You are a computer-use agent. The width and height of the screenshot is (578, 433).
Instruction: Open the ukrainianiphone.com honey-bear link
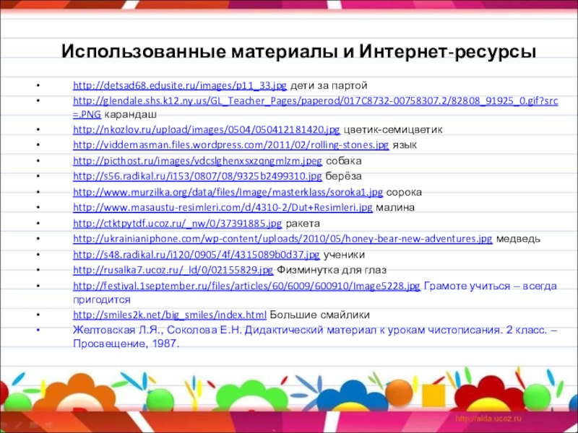click(x=282, y=239)
